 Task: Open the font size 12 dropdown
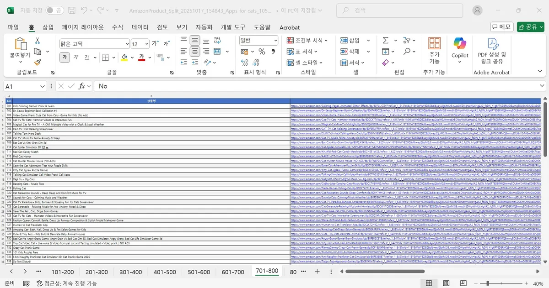click(x=146, y=44)
